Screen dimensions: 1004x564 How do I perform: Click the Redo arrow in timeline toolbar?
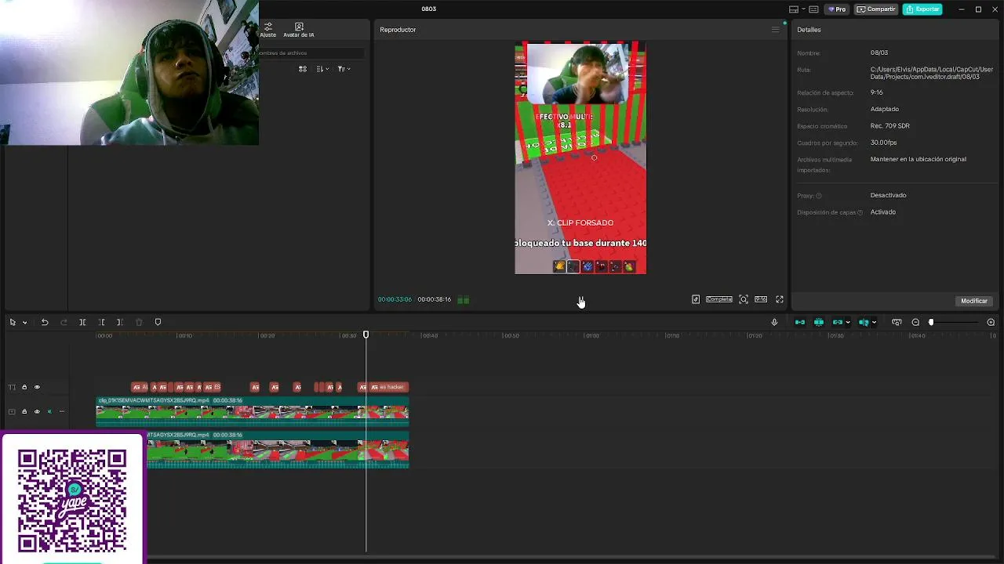[x=64, y=322]
